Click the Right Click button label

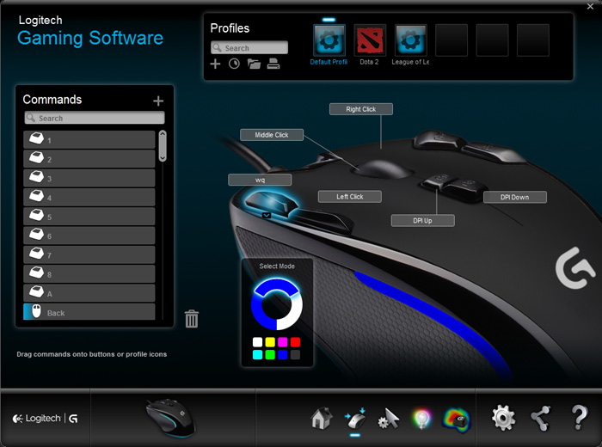tap(361, 109)
